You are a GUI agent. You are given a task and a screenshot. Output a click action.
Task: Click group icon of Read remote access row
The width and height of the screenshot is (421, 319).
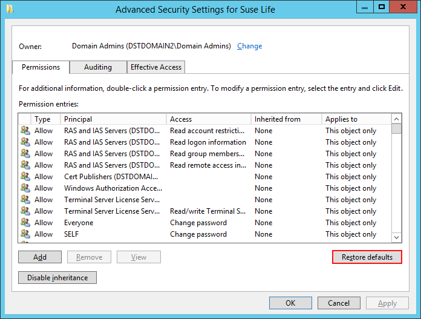(25, 165)
